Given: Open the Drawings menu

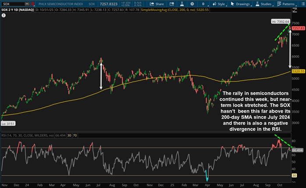Looking at the screenshot, I should 240,4.
